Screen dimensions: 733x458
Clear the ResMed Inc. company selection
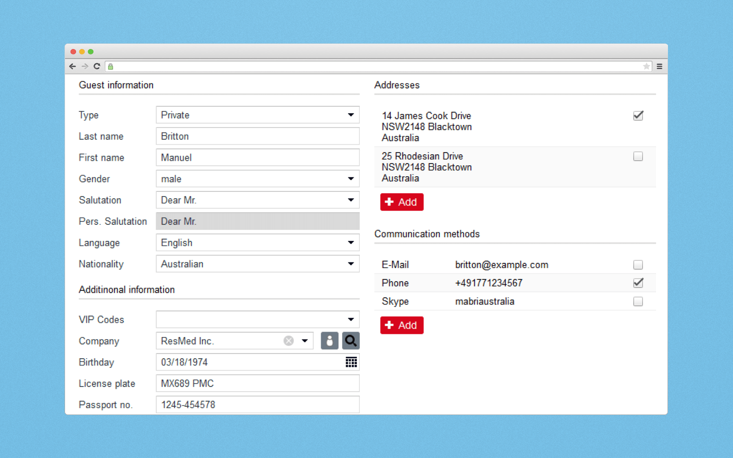[289, 341]
